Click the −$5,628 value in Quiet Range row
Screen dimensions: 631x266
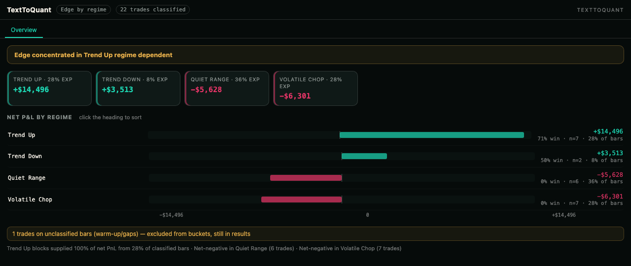pos(610,175)
